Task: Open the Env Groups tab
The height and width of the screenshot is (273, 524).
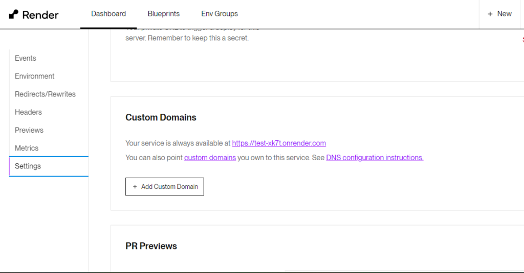Action: pos(220,14)
